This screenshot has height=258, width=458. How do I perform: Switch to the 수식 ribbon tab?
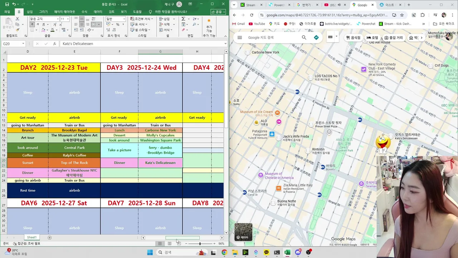pos(84,12)
